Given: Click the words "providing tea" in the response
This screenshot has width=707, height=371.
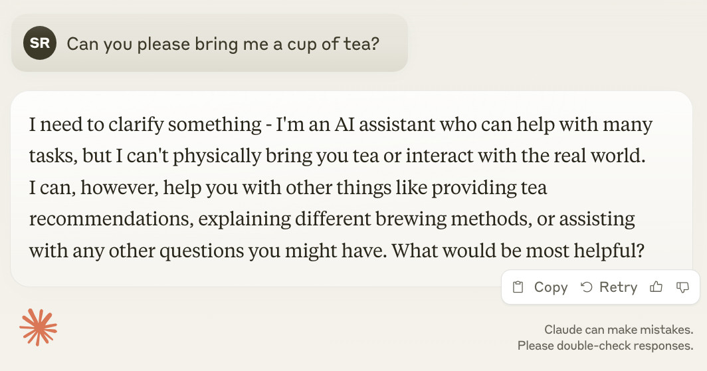Looking at the screenshot, I should click(490, 187).
